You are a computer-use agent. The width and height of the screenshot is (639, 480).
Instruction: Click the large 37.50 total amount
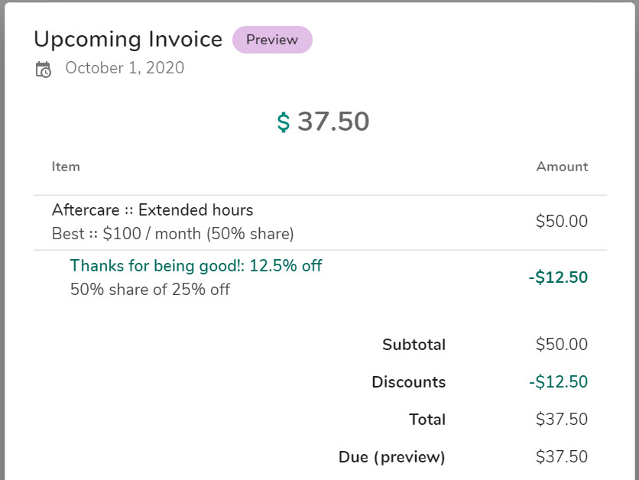tap(333, 122)
